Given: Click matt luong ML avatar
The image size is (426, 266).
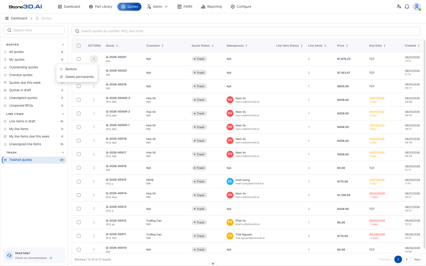Looking at the screenshot, I should pos(230,181).
